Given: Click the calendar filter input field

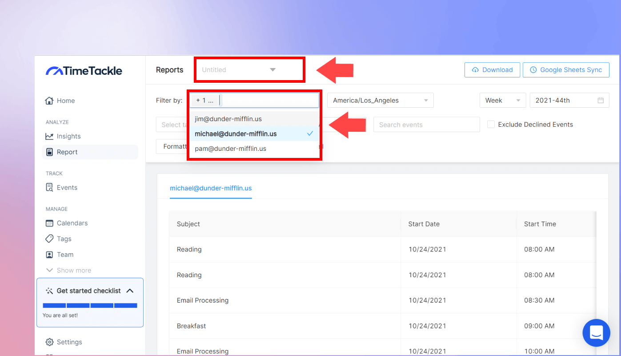Looking at the screenshot, I should pyautogui.click(x=254, y=100).
